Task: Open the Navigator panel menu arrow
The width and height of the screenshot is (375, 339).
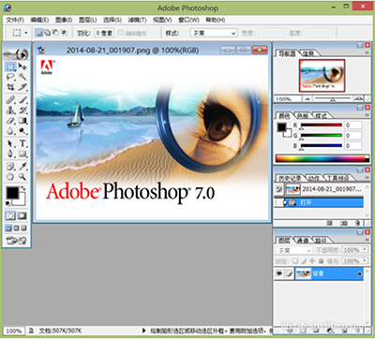Action: tap(367, 53)
